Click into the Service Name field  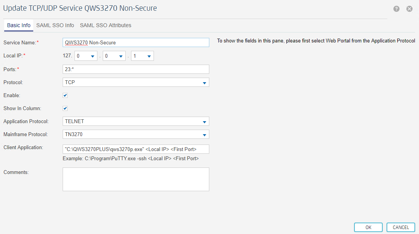[136, 42]
